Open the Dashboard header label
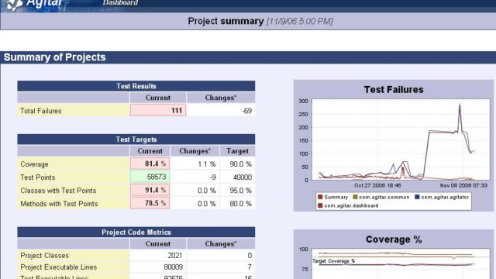The image size is (496, 279). click(x=120, y=3)
